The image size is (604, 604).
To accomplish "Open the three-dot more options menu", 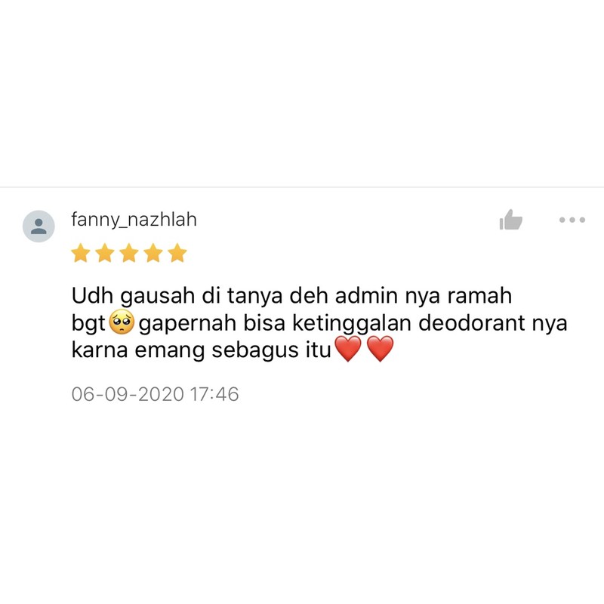I will click(x=572, y=220).
